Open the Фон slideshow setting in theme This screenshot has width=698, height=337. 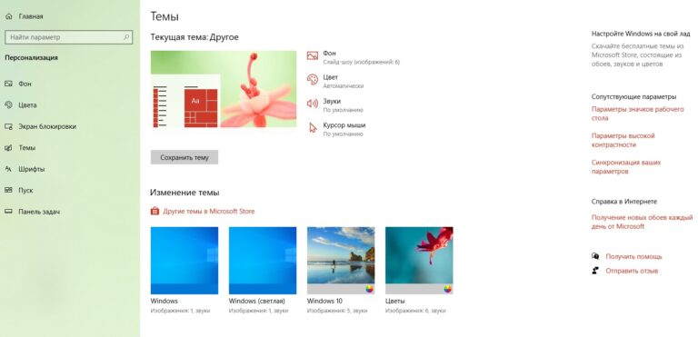(x=353, y=57)
